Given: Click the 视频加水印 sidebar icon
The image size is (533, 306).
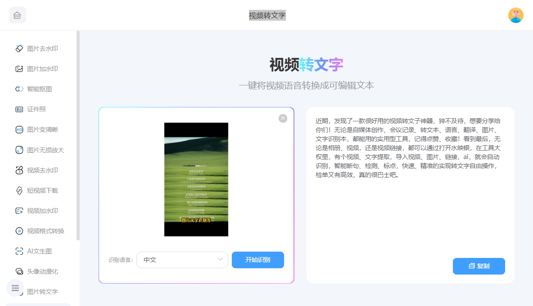Looking at the screenshot, I should pyautogui.click(x=19, y=211).
